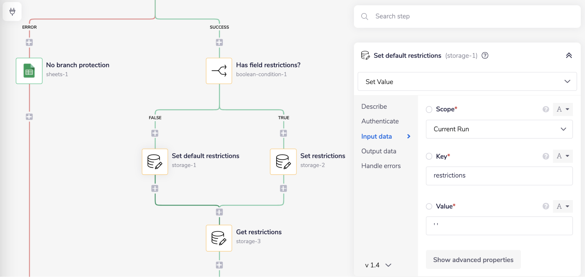
Task: Select the boolean condition icon for Has field restrictions
Action: pos(219,70)
